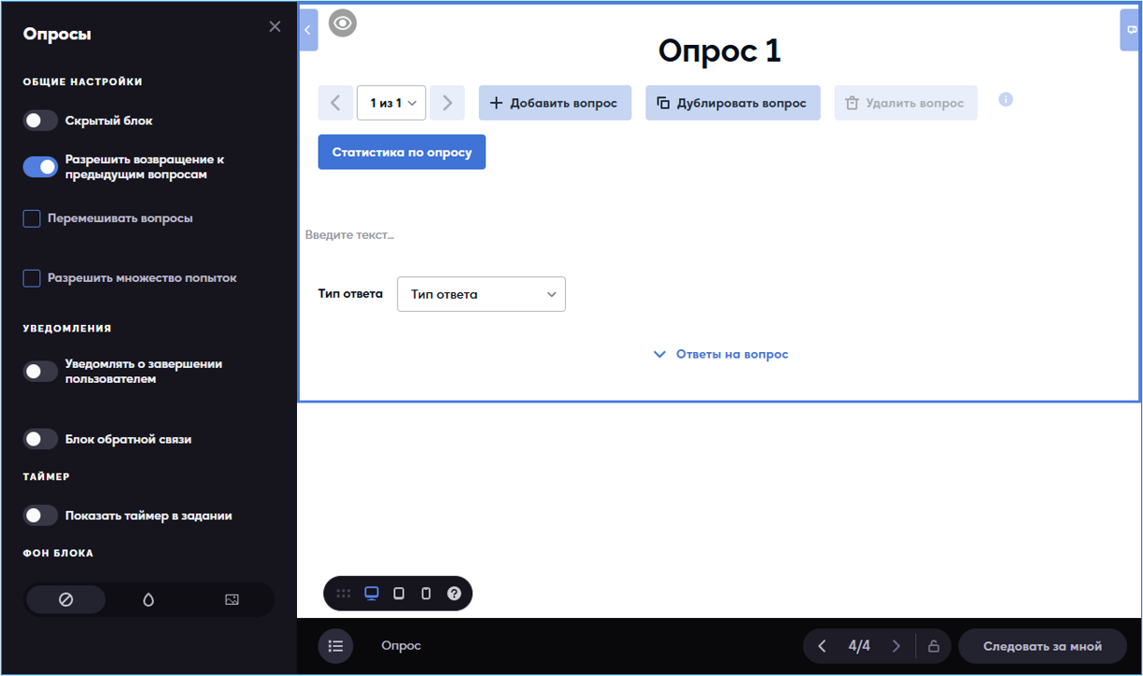Image resolution: width=1143 pixels, height=676 pixels.
Task: Select desktop view in the device toolbar
Action: 372,594
